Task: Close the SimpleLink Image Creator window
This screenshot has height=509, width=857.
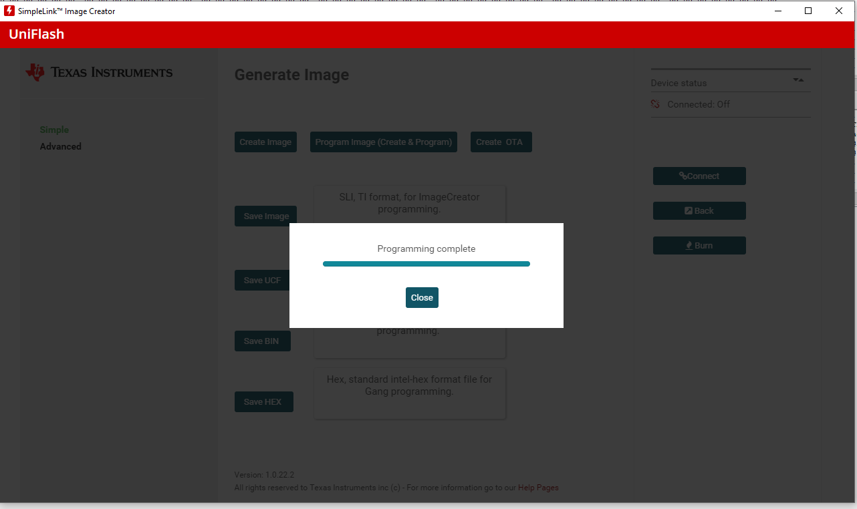Action: tap(839, 11)
